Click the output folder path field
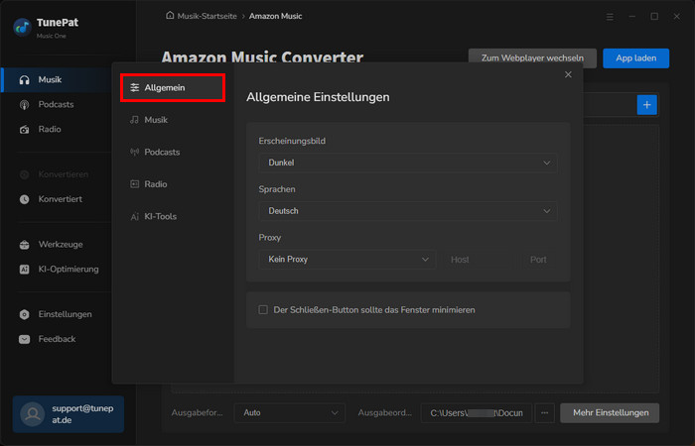This screenshot has height=446, width=695. pyautogui.click(x=476, y=413)
